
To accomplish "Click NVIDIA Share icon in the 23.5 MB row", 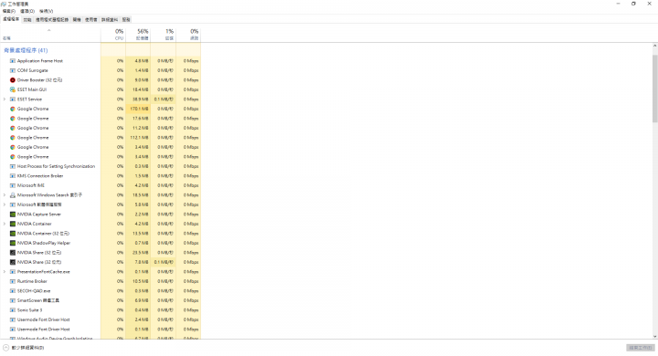I will pos(13,253).
